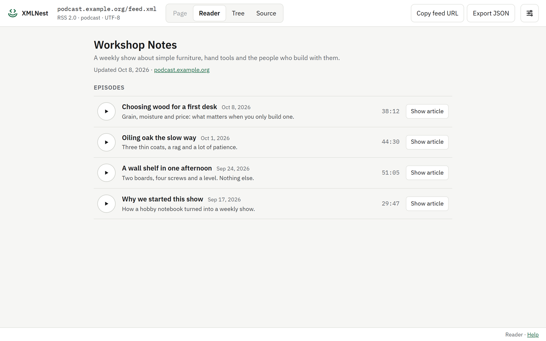Click the summary Two boards, four screws
Screen dimensions: 546x341
pyautogui.click(x=188, y=178)
